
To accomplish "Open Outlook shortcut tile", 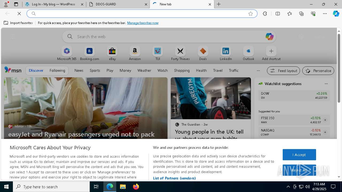I will 248,54.
